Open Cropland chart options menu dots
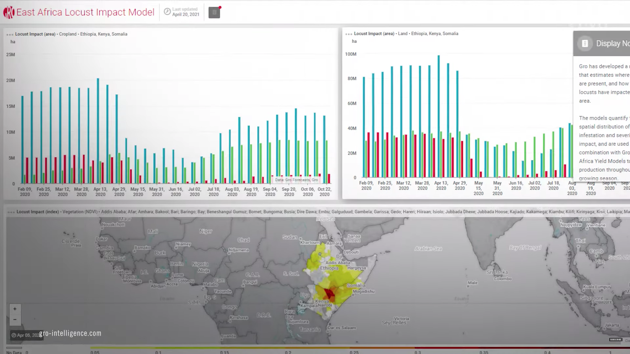Image resolution: width=630 pixels, height=354 pixels. (10, 34)
